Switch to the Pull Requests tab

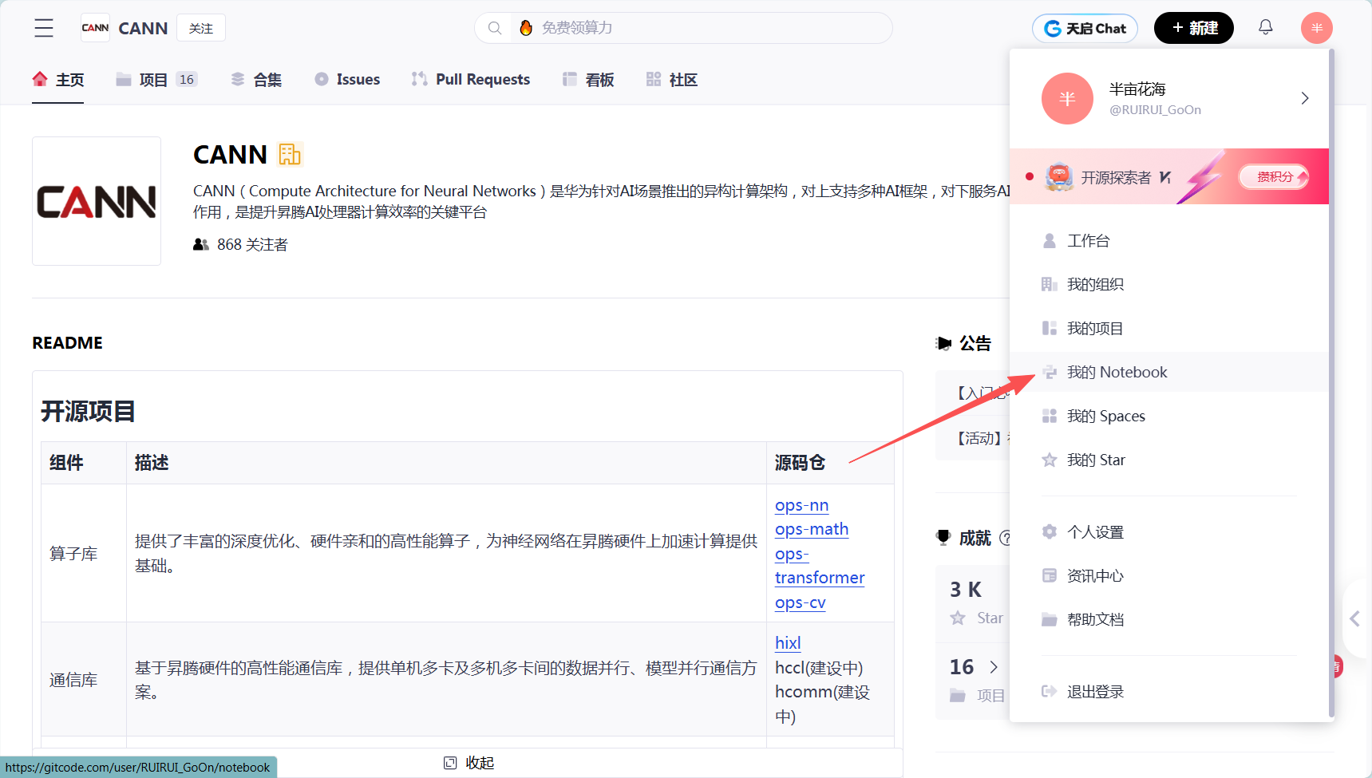point(471,79)
